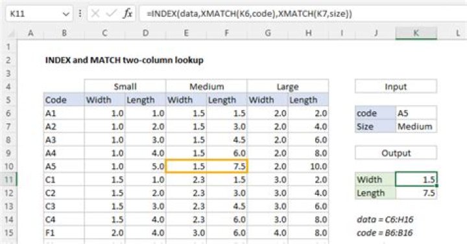Click code cell 'C1' in the table
The image size is (467, 244).
tap(64, 180)
